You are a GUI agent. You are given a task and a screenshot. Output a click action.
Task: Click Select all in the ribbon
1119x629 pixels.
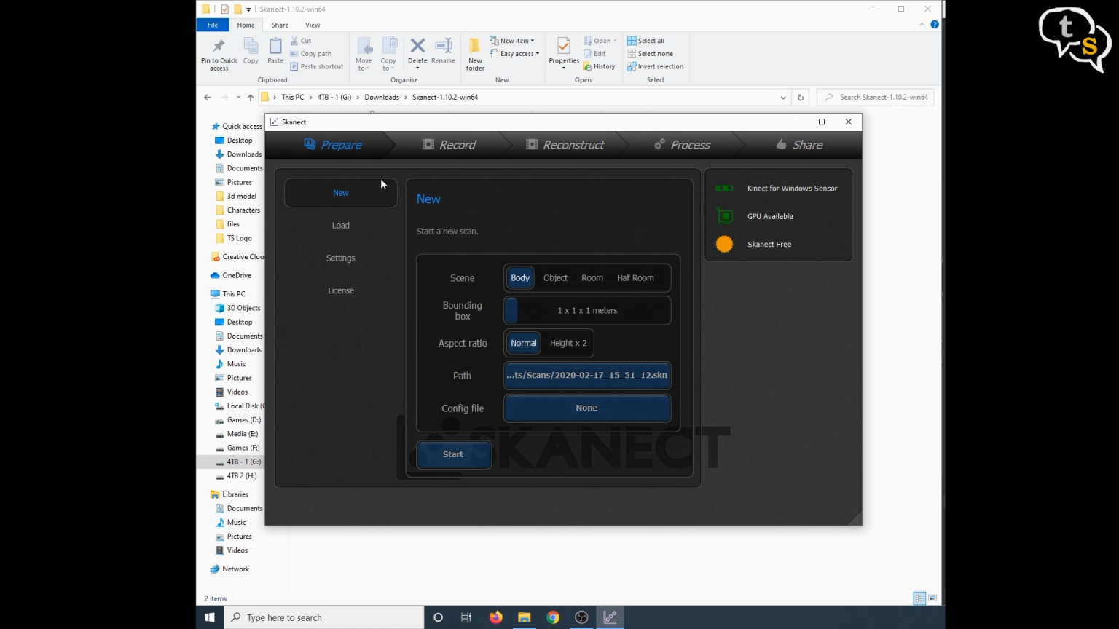(x=646, y=41)
